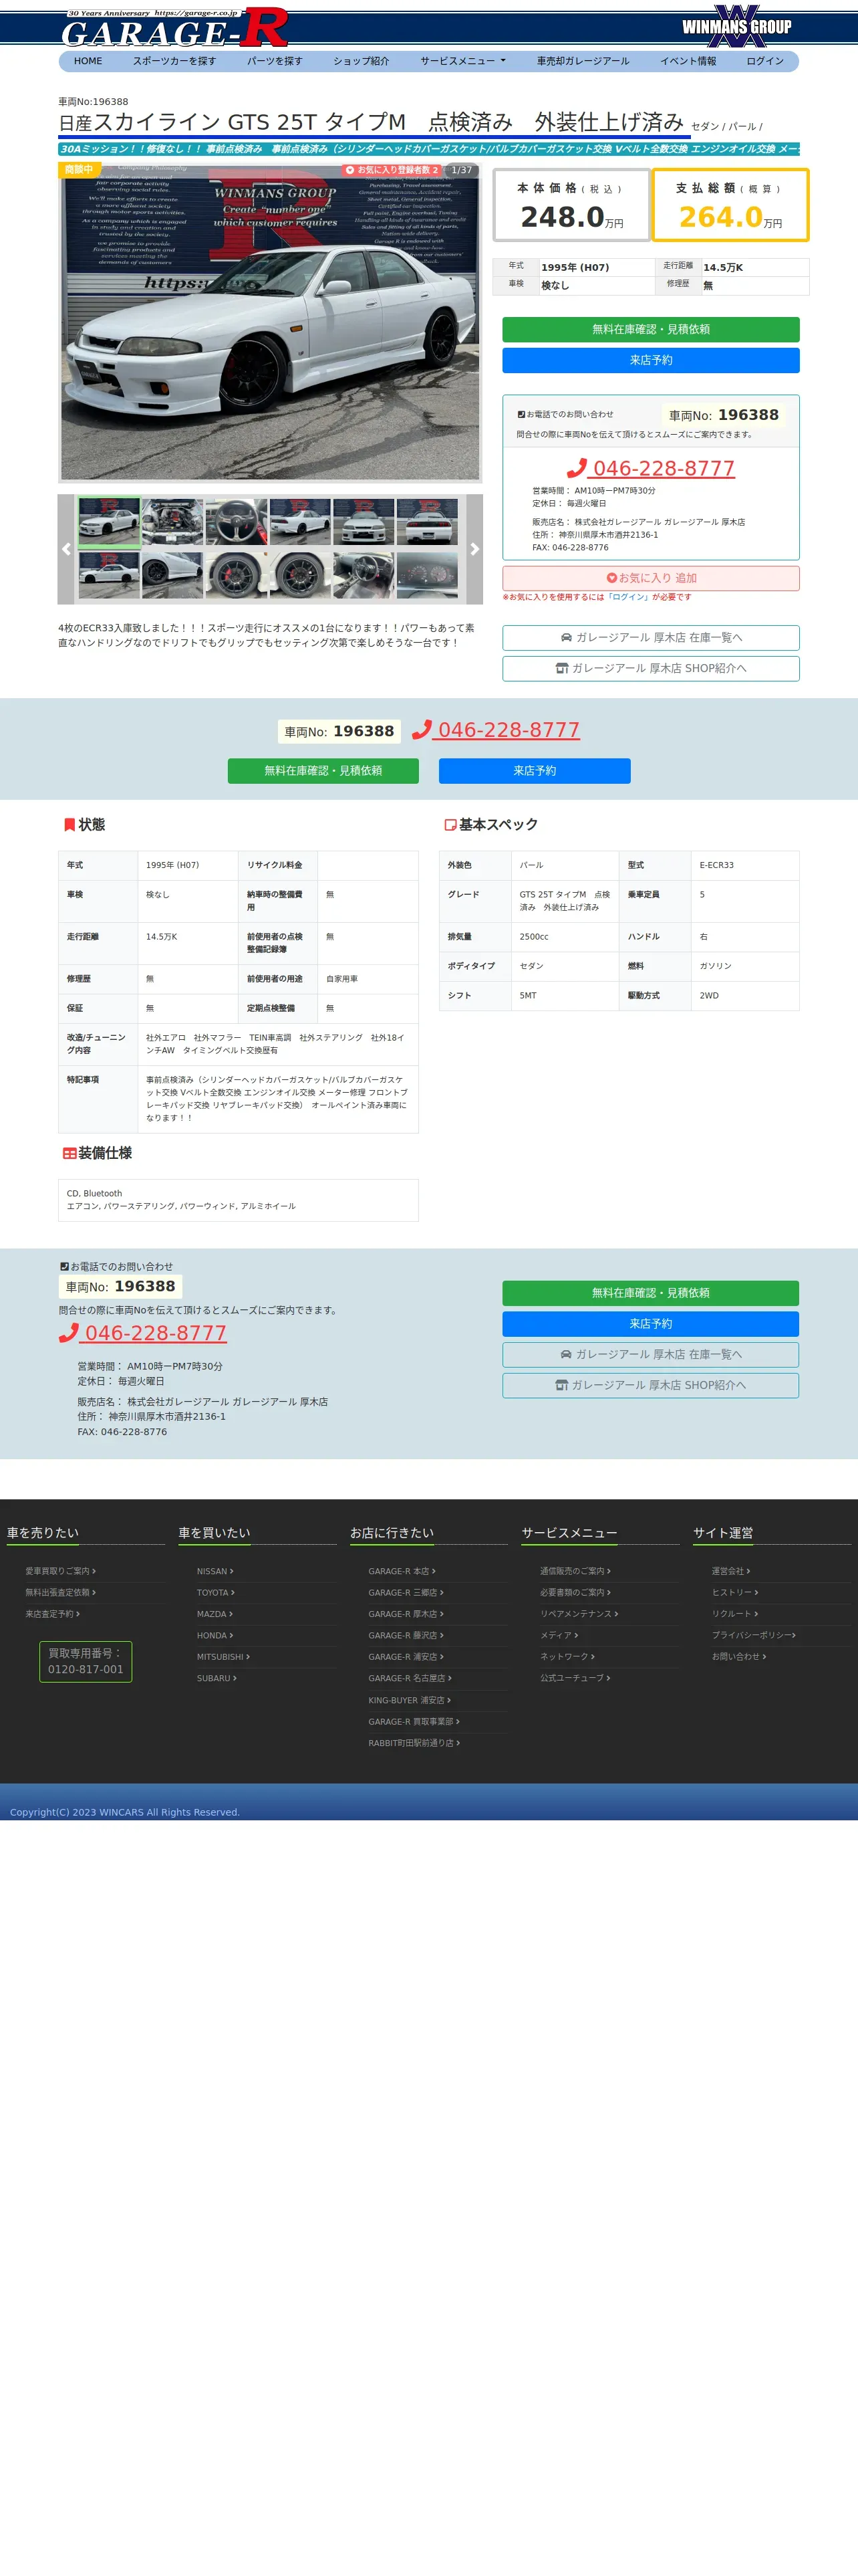Open SUBARU footer link
Image resolution: width=858 pixels, height=2576 pixels.
point(217,1678)
